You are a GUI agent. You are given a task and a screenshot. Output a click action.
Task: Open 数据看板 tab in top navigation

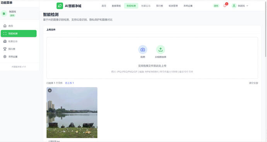116,6
